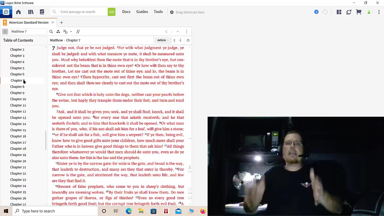The width and height of the screenshot is (384, 216).
Task: Click the Logos app logo button
Action: point(6,12)
